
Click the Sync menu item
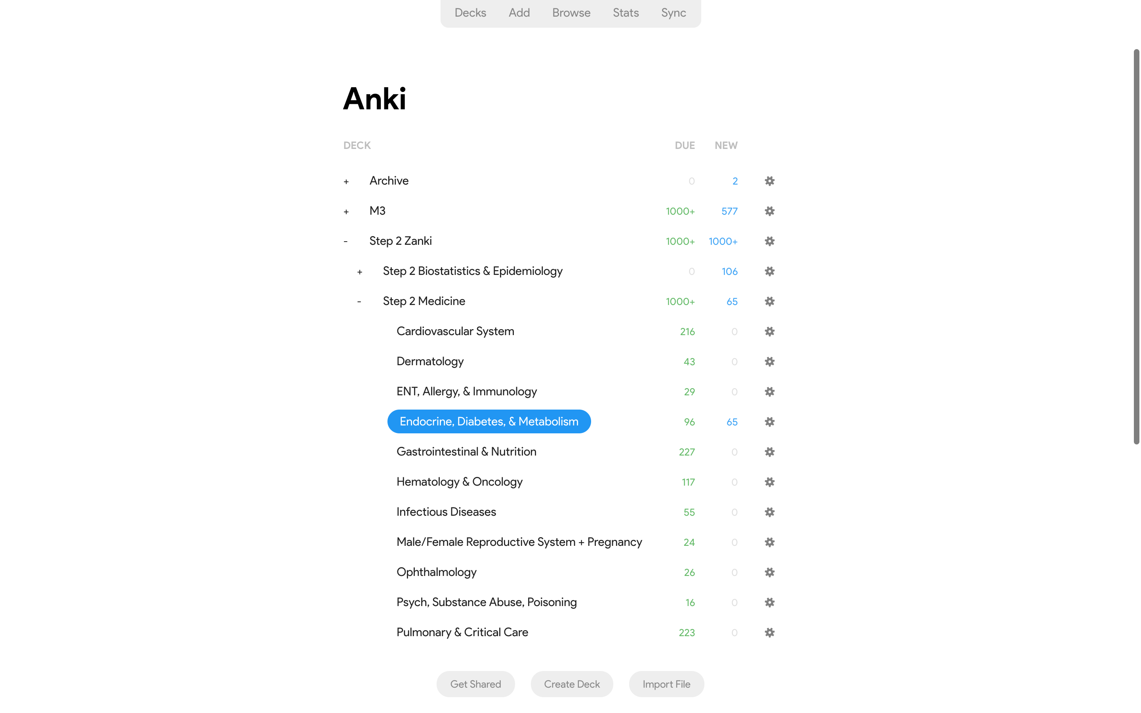673,13
